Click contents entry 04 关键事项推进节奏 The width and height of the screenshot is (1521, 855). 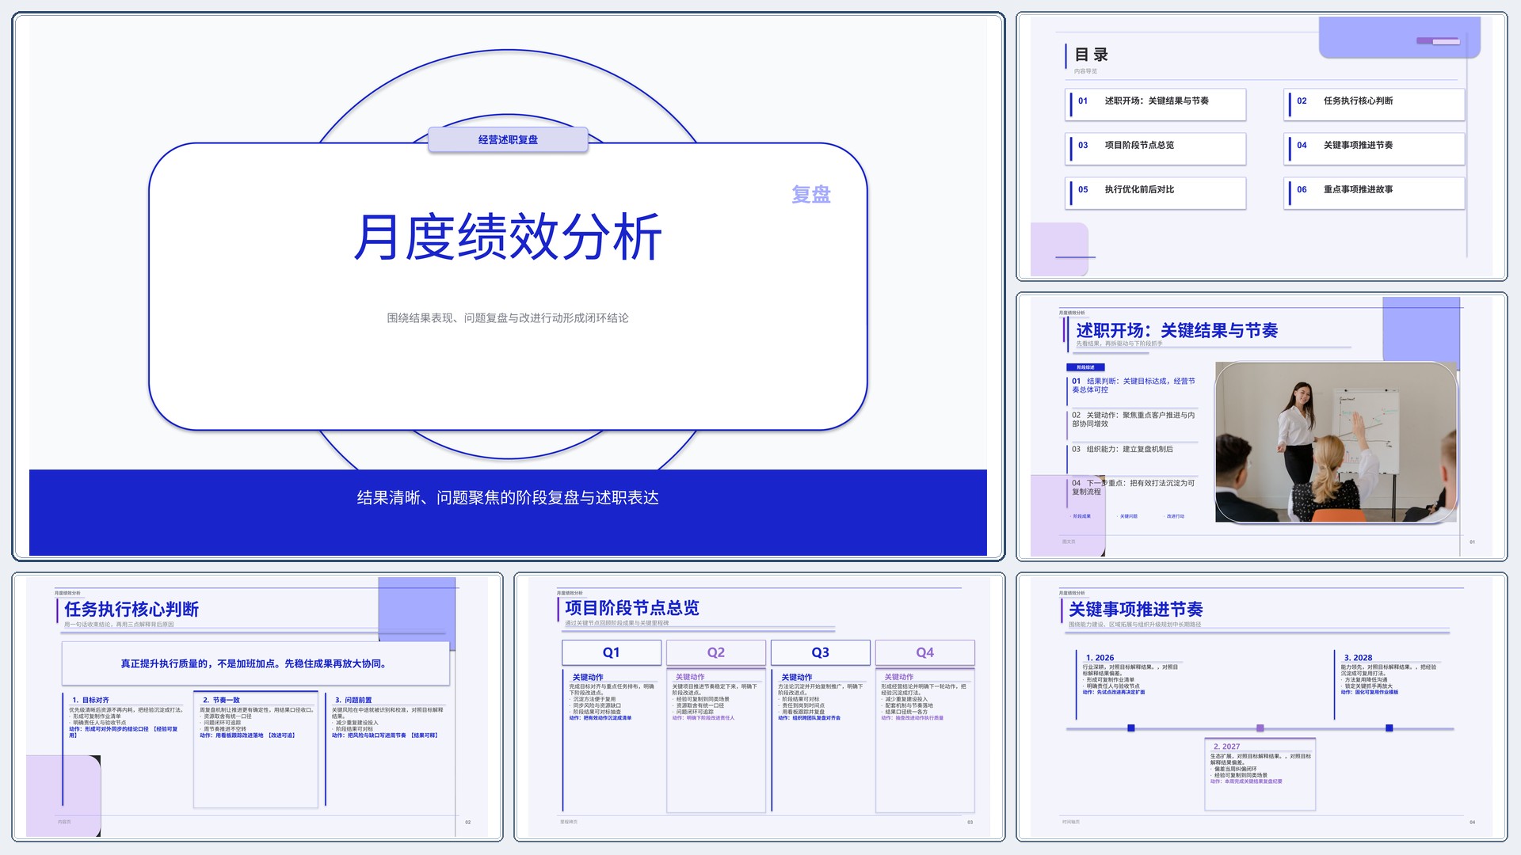(x=1374, y=148)
